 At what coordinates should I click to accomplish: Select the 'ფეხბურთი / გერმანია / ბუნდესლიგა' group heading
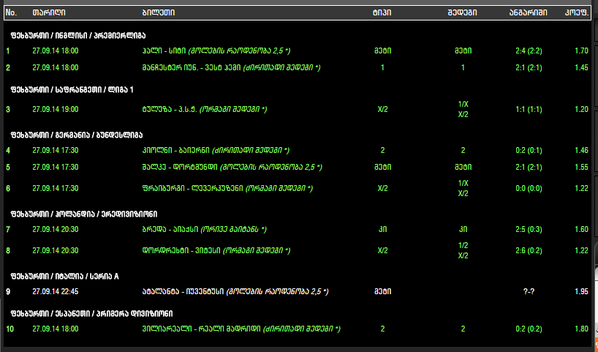77,135
